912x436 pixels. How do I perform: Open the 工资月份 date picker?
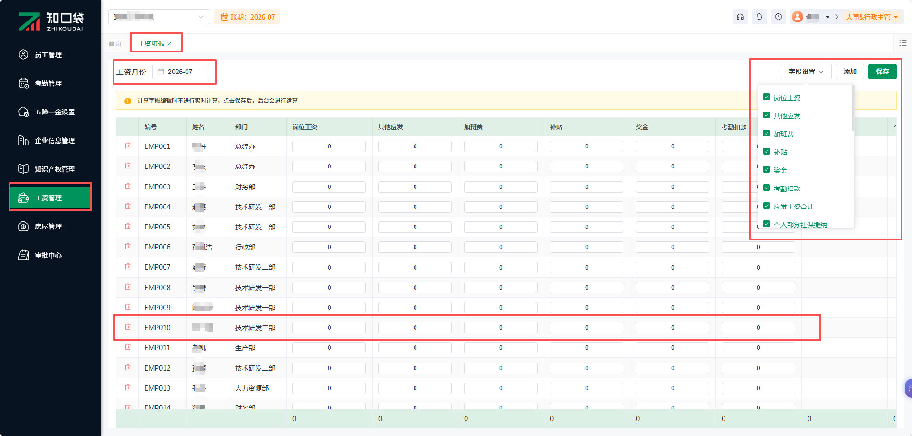pos(181,72)
